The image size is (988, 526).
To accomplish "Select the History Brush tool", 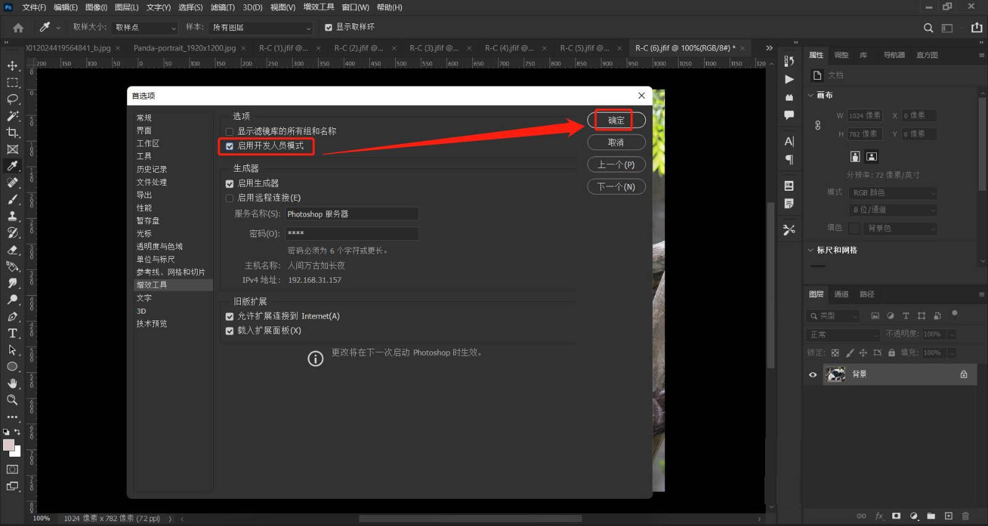I will click(12, 232).
